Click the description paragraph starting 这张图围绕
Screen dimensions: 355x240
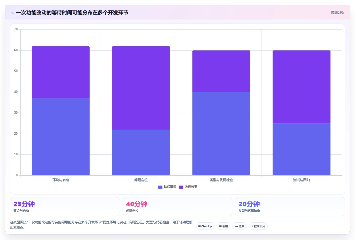tap(101, 225)
